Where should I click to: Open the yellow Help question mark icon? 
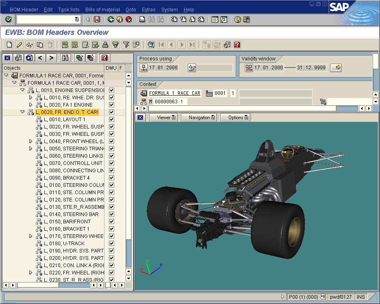238,19
